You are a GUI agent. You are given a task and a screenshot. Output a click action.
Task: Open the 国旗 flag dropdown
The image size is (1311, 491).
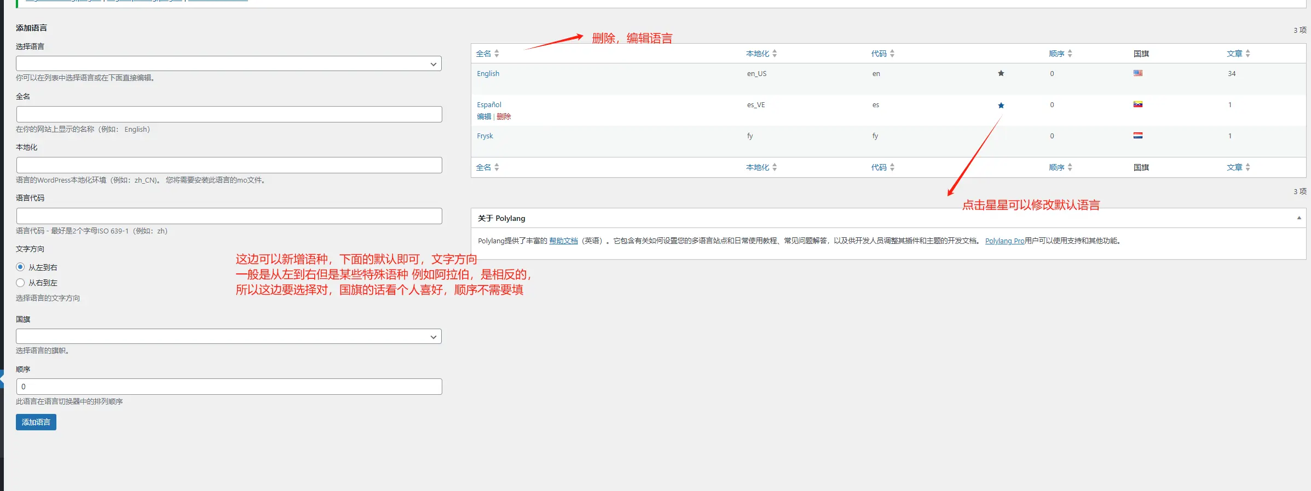(229, 337)
